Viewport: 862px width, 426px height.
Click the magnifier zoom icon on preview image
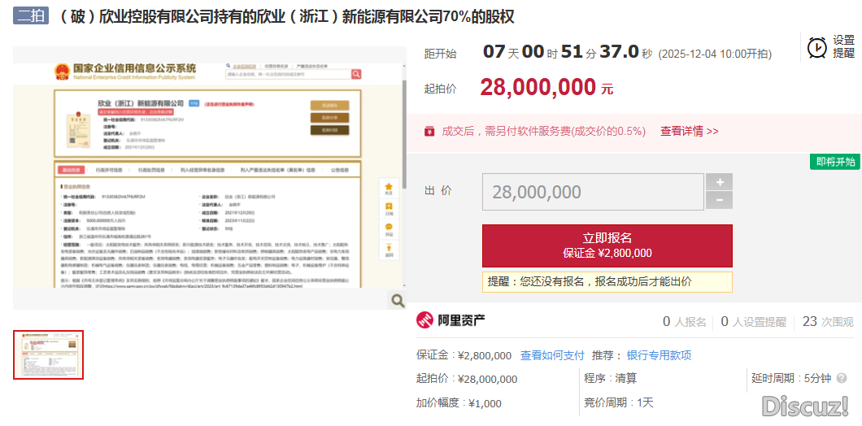[397, 301]
